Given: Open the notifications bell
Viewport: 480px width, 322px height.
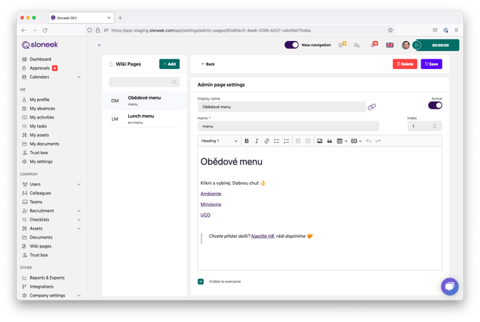Looking at the screenshot, I should point(374,45).
